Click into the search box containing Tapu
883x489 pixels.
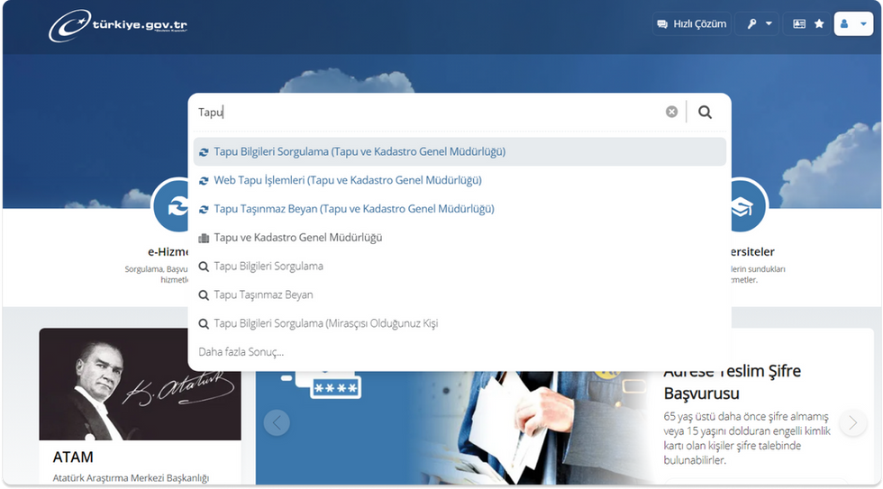pyautogui.click(x=428, y=112)
